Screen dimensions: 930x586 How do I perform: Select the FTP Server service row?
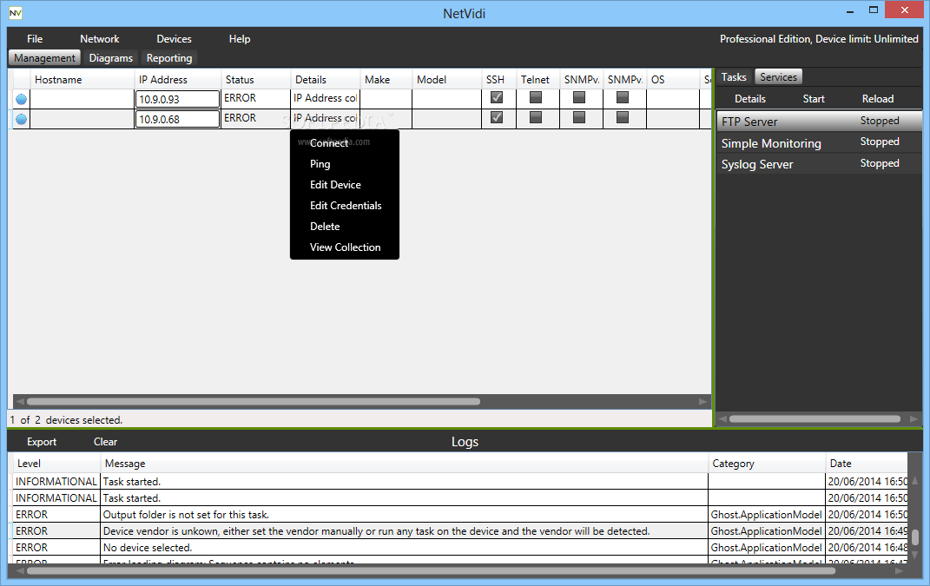tap(819, 121)
